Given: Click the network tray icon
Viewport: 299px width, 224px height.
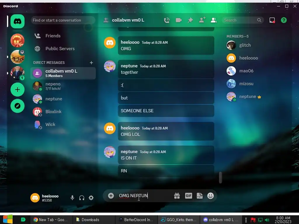Looking at the screenshot, I should coord(260,220).
